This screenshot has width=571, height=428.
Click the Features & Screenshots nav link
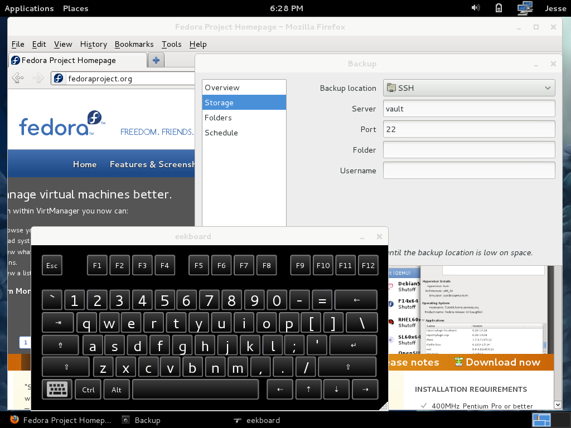tap(152, 164)
